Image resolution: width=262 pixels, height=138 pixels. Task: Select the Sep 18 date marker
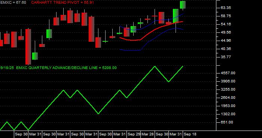tap(190, 134)
